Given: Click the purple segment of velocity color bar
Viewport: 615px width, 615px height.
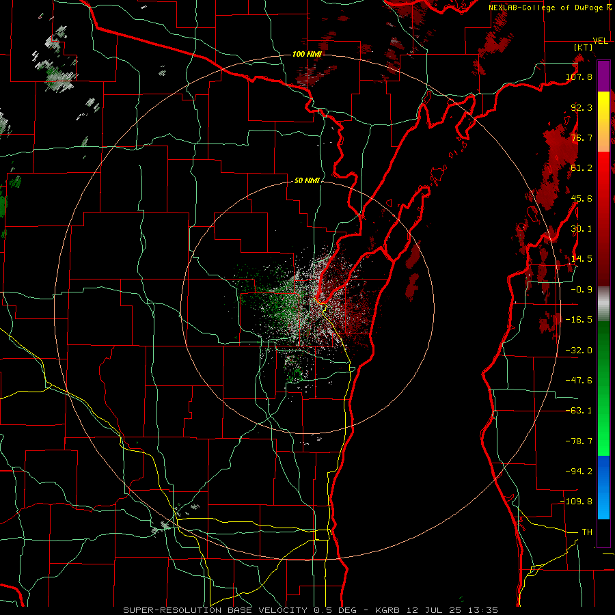Looking at the screenshot, I should pos(603,77).
